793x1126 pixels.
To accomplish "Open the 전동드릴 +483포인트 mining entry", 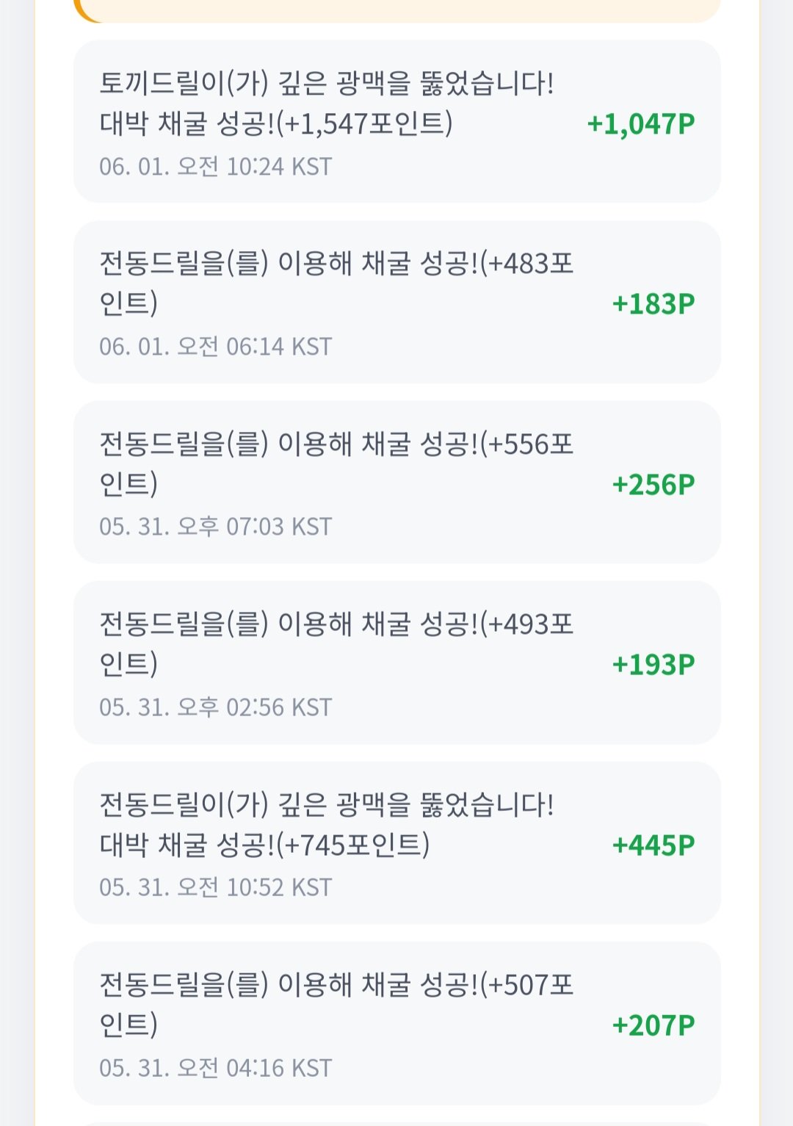I will tap(396, 302).
